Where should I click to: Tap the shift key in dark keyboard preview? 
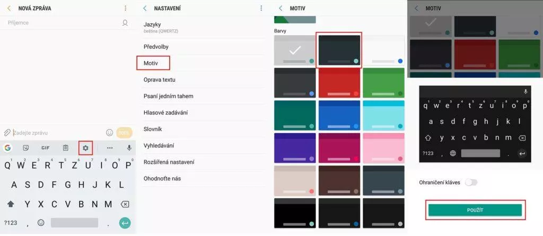tap(428, 138)
